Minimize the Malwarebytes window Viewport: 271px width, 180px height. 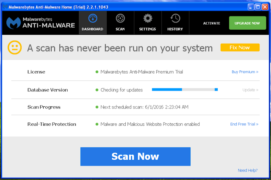coord(251,7)
